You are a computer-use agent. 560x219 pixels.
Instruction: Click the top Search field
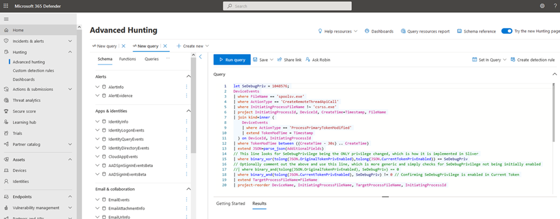[287, 6]
